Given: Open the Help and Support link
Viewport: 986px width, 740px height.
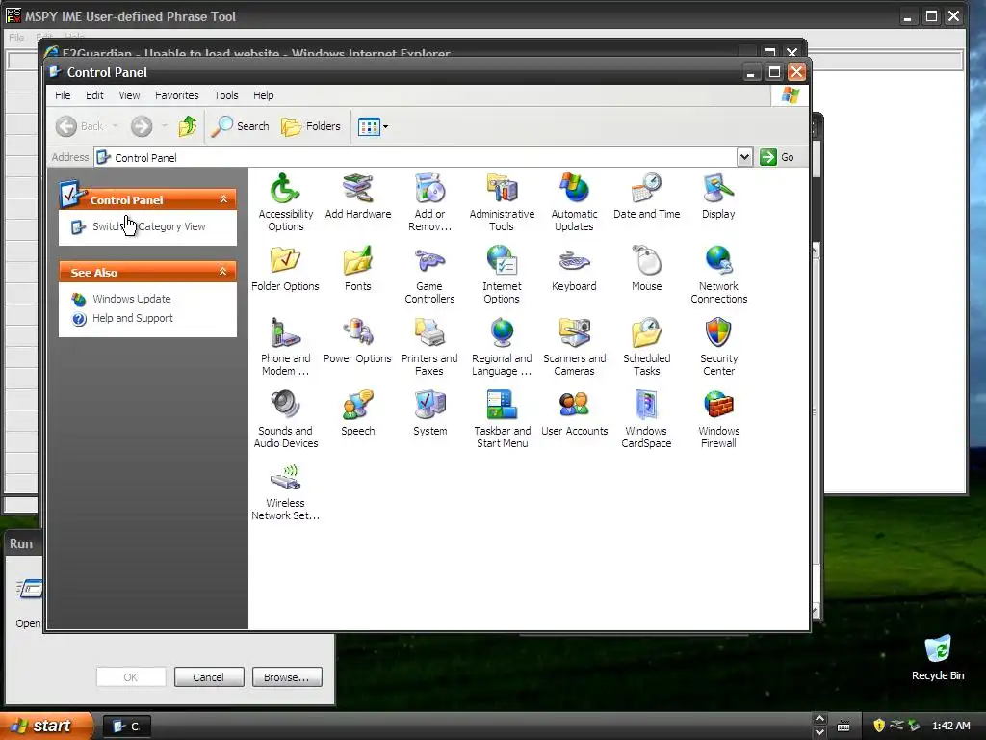Looking at the screenshot, I should [x=133, y=318].
